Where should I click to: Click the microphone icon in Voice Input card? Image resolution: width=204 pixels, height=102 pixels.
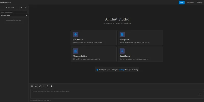[x=75, y=34]
